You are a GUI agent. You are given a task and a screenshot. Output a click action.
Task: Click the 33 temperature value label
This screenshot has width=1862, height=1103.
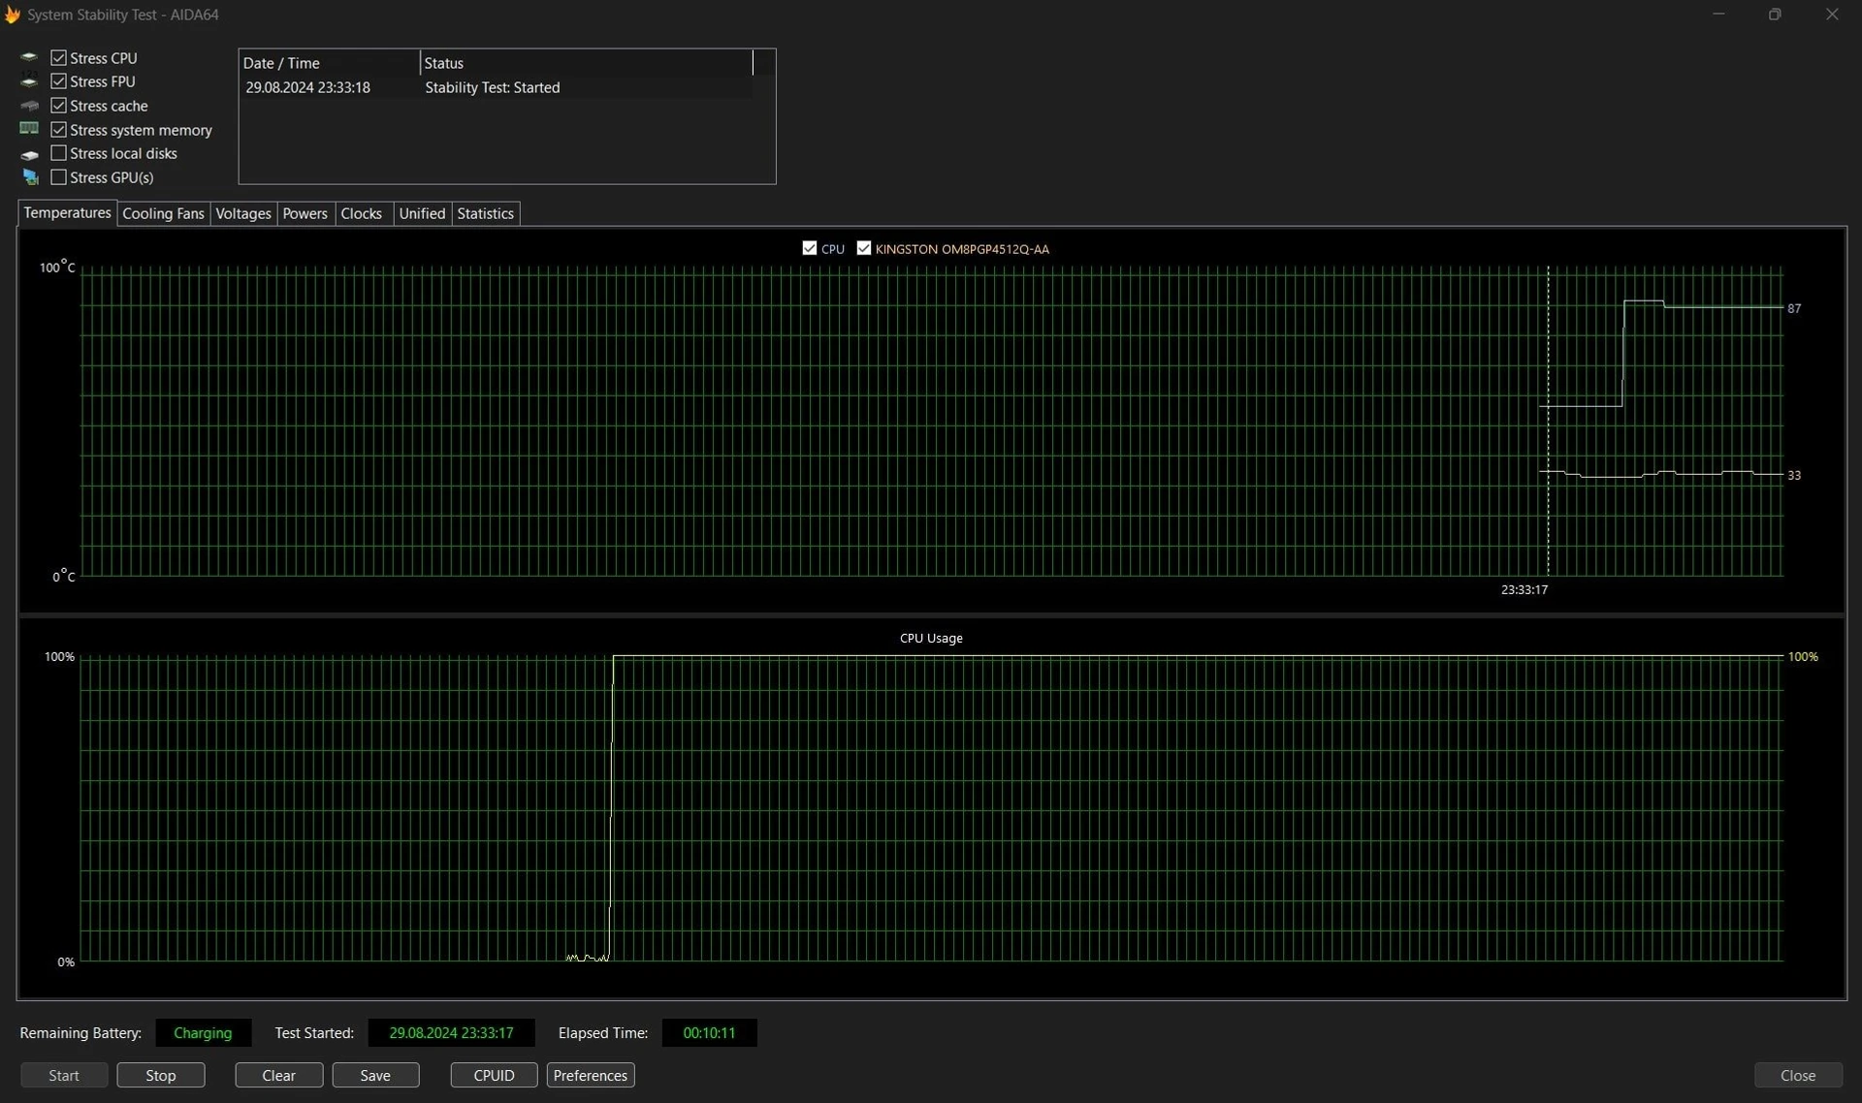coord(1794,475)
